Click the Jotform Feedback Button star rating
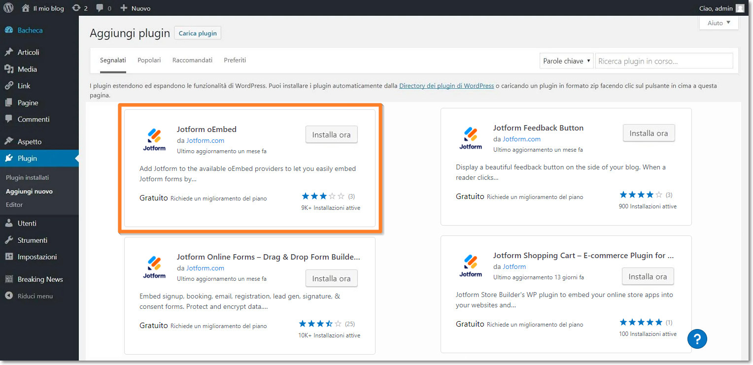 click(x=641, y=195)
